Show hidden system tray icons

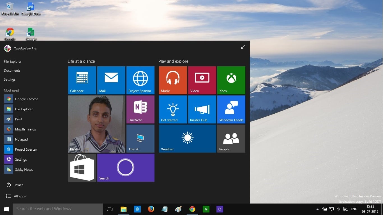pyautogui.click(x=317, y=209)
